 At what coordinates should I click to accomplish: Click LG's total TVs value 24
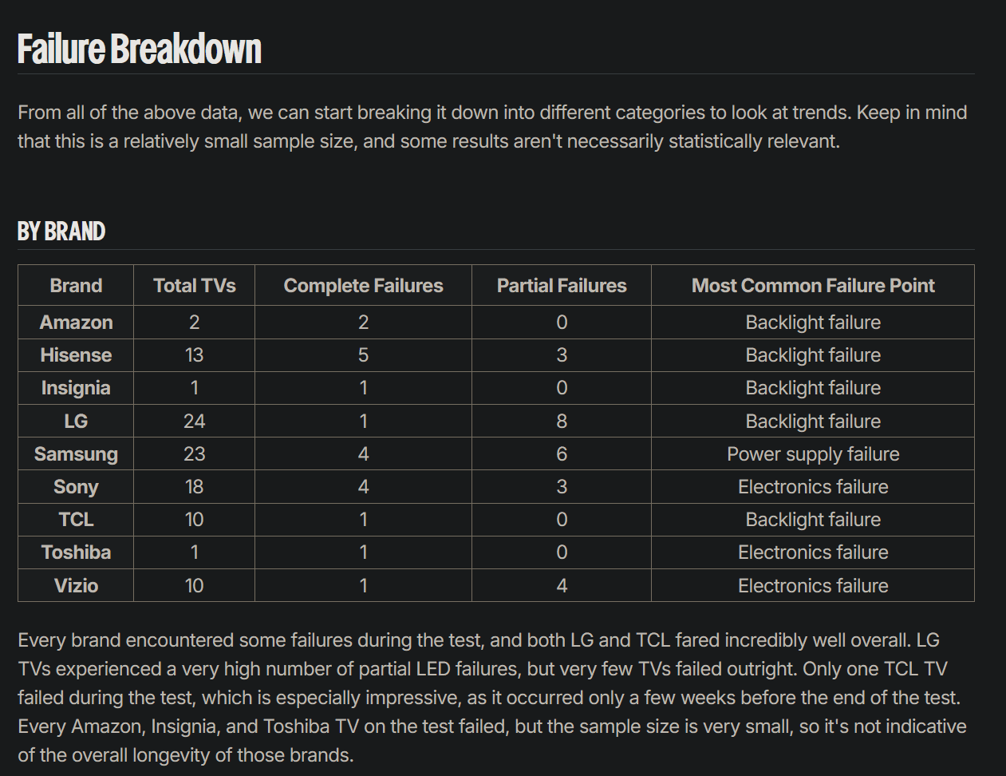coord(194,422)
